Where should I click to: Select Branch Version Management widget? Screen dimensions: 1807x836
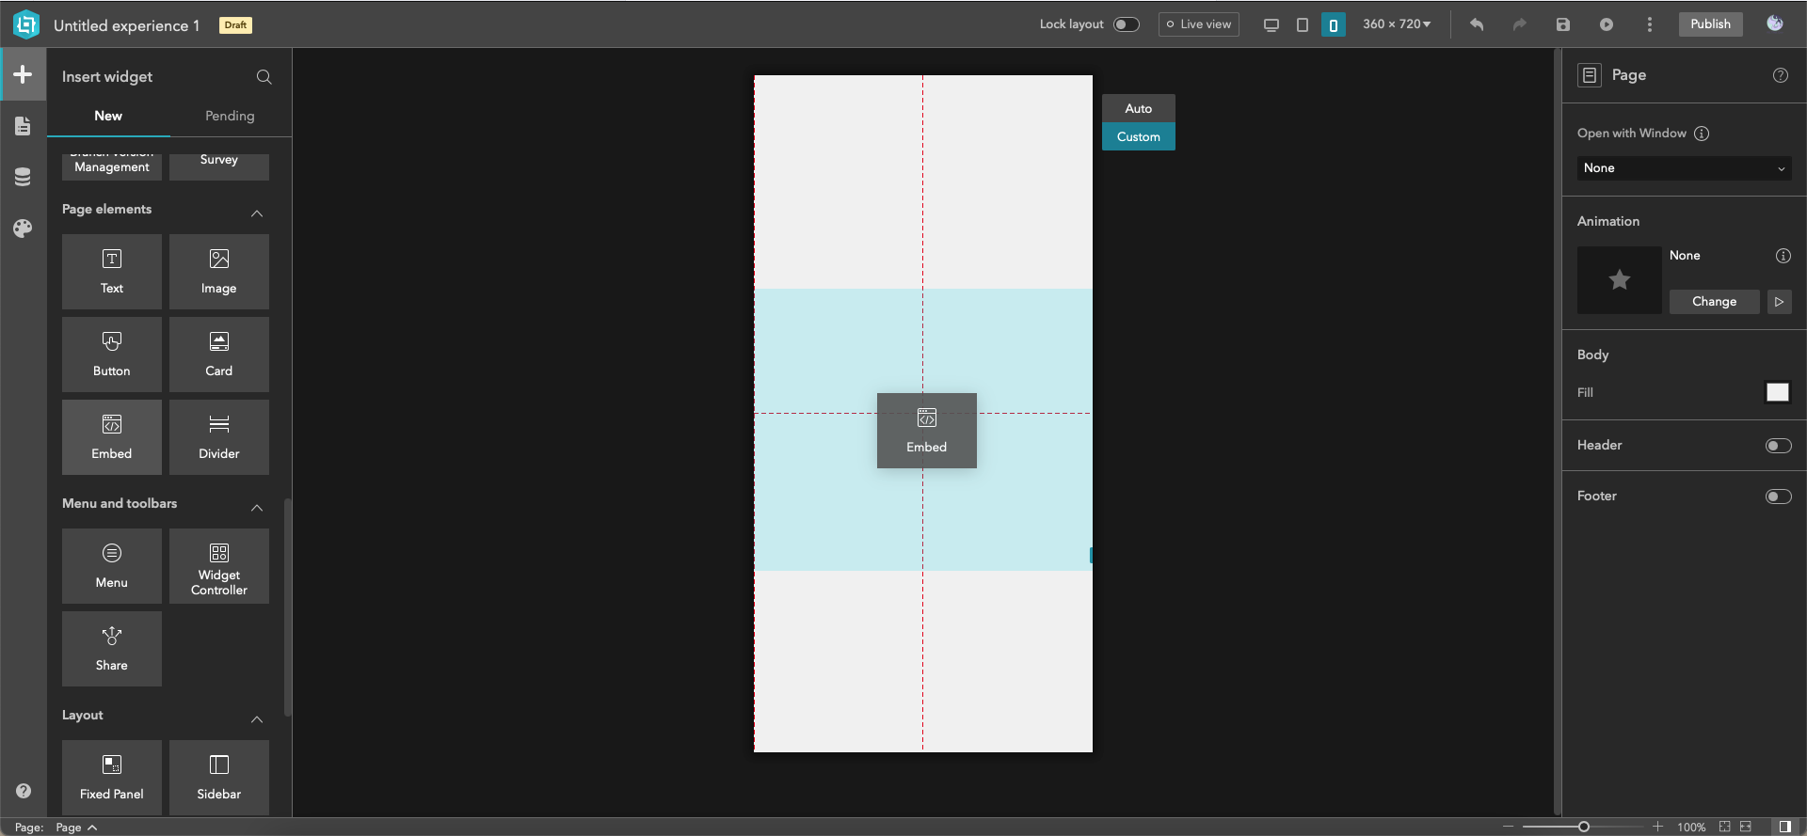click(112, 166)
